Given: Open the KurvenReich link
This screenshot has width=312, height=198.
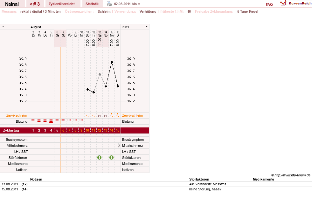Looking at the screenshot, I should click(x=300, y=3).
